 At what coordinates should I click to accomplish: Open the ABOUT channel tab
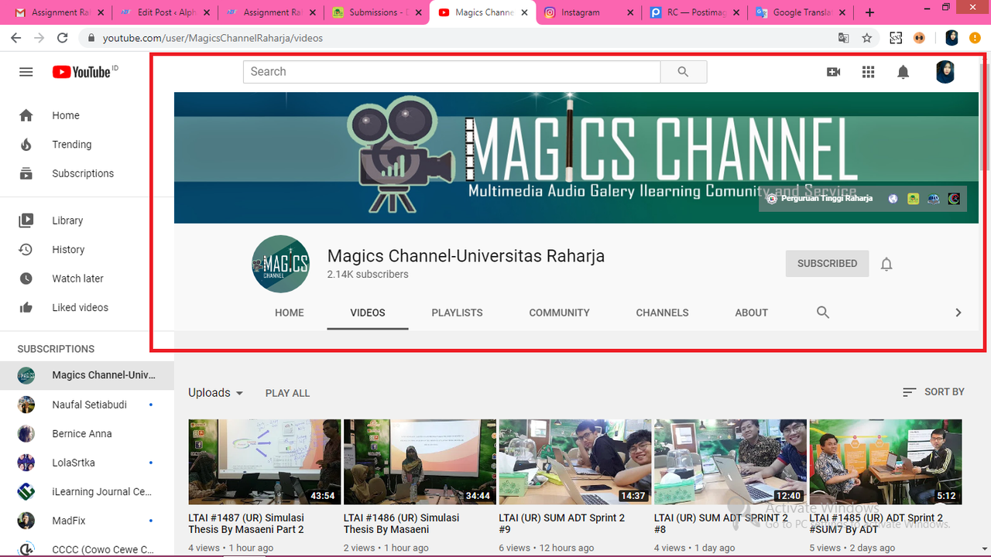coord(752,313)
